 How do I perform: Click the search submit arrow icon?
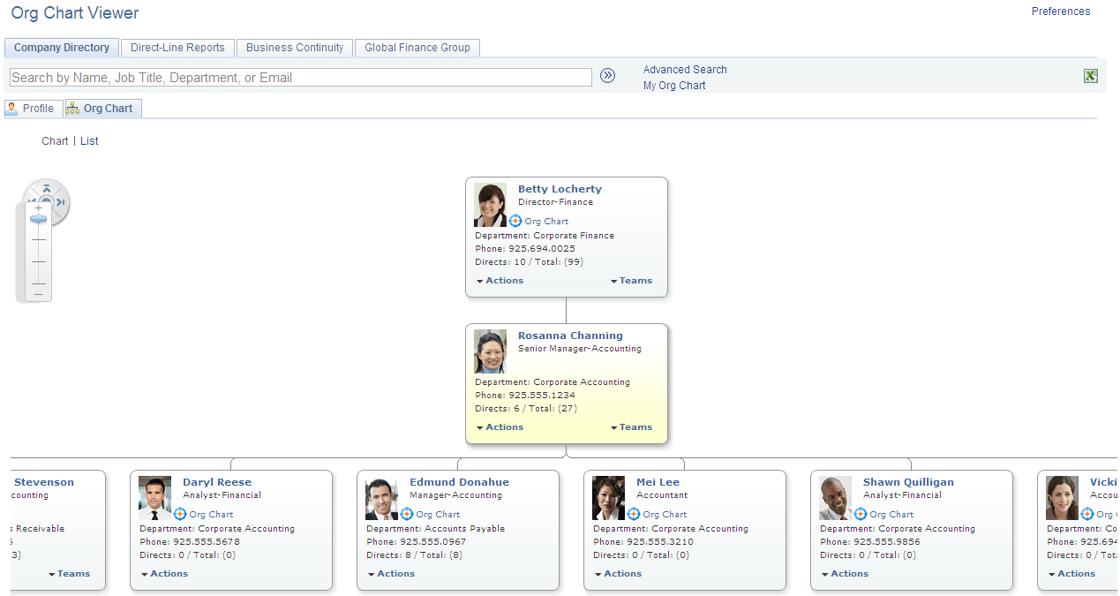coord(607,76)
